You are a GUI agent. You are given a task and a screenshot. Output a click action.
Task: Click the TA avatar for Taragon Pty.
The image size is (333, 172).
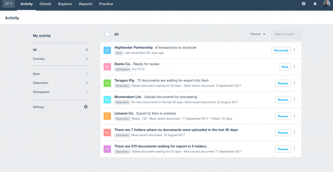click(107, 83)
